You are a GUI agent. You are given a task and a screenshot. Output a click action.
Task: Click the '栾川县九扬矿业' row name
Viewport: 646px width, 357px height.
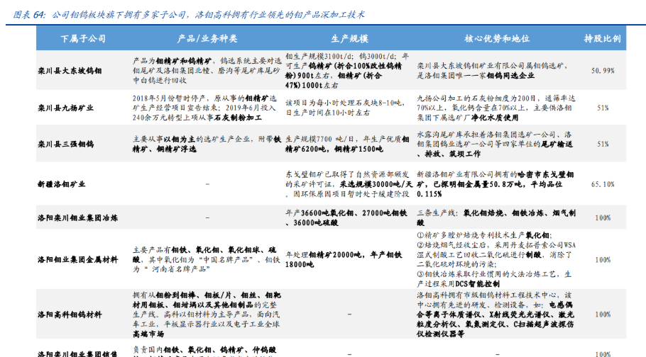pos(65,108)
